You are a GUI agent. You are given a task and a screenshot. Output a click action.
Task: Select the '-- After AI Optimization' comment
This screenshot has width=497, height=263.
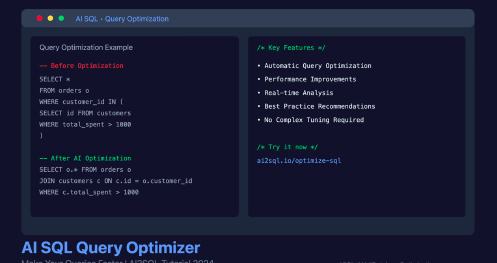click(x=85, y=158)
